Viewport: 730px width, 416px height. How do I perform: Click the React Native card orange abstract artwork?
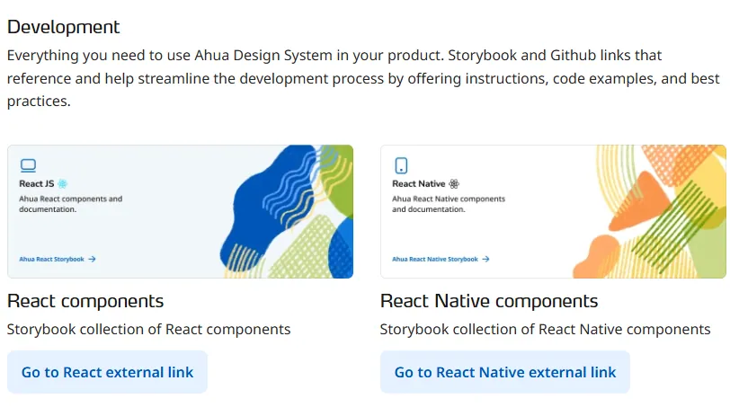tap(649, 212)
